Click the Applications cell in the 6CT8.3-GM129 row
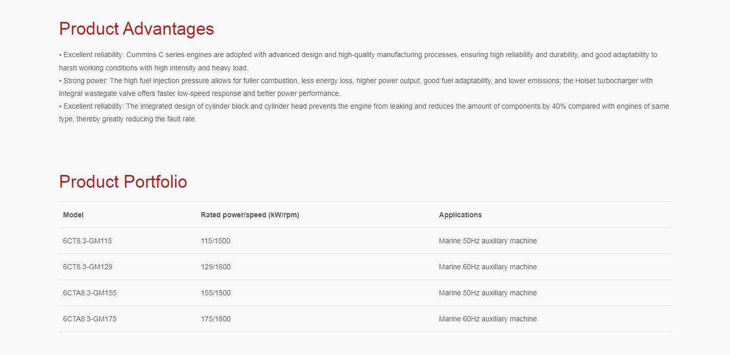The height and width of the screenshot is (355, 730). (488, 267)
